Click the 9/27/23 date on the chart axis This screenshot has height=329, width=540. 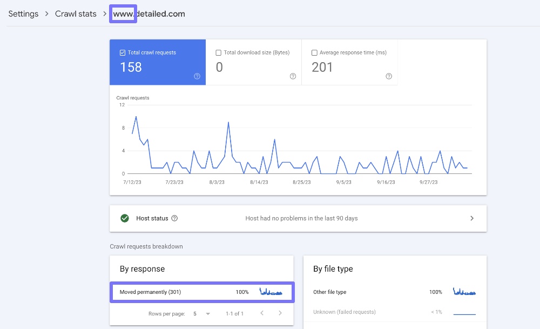(428, 182)
